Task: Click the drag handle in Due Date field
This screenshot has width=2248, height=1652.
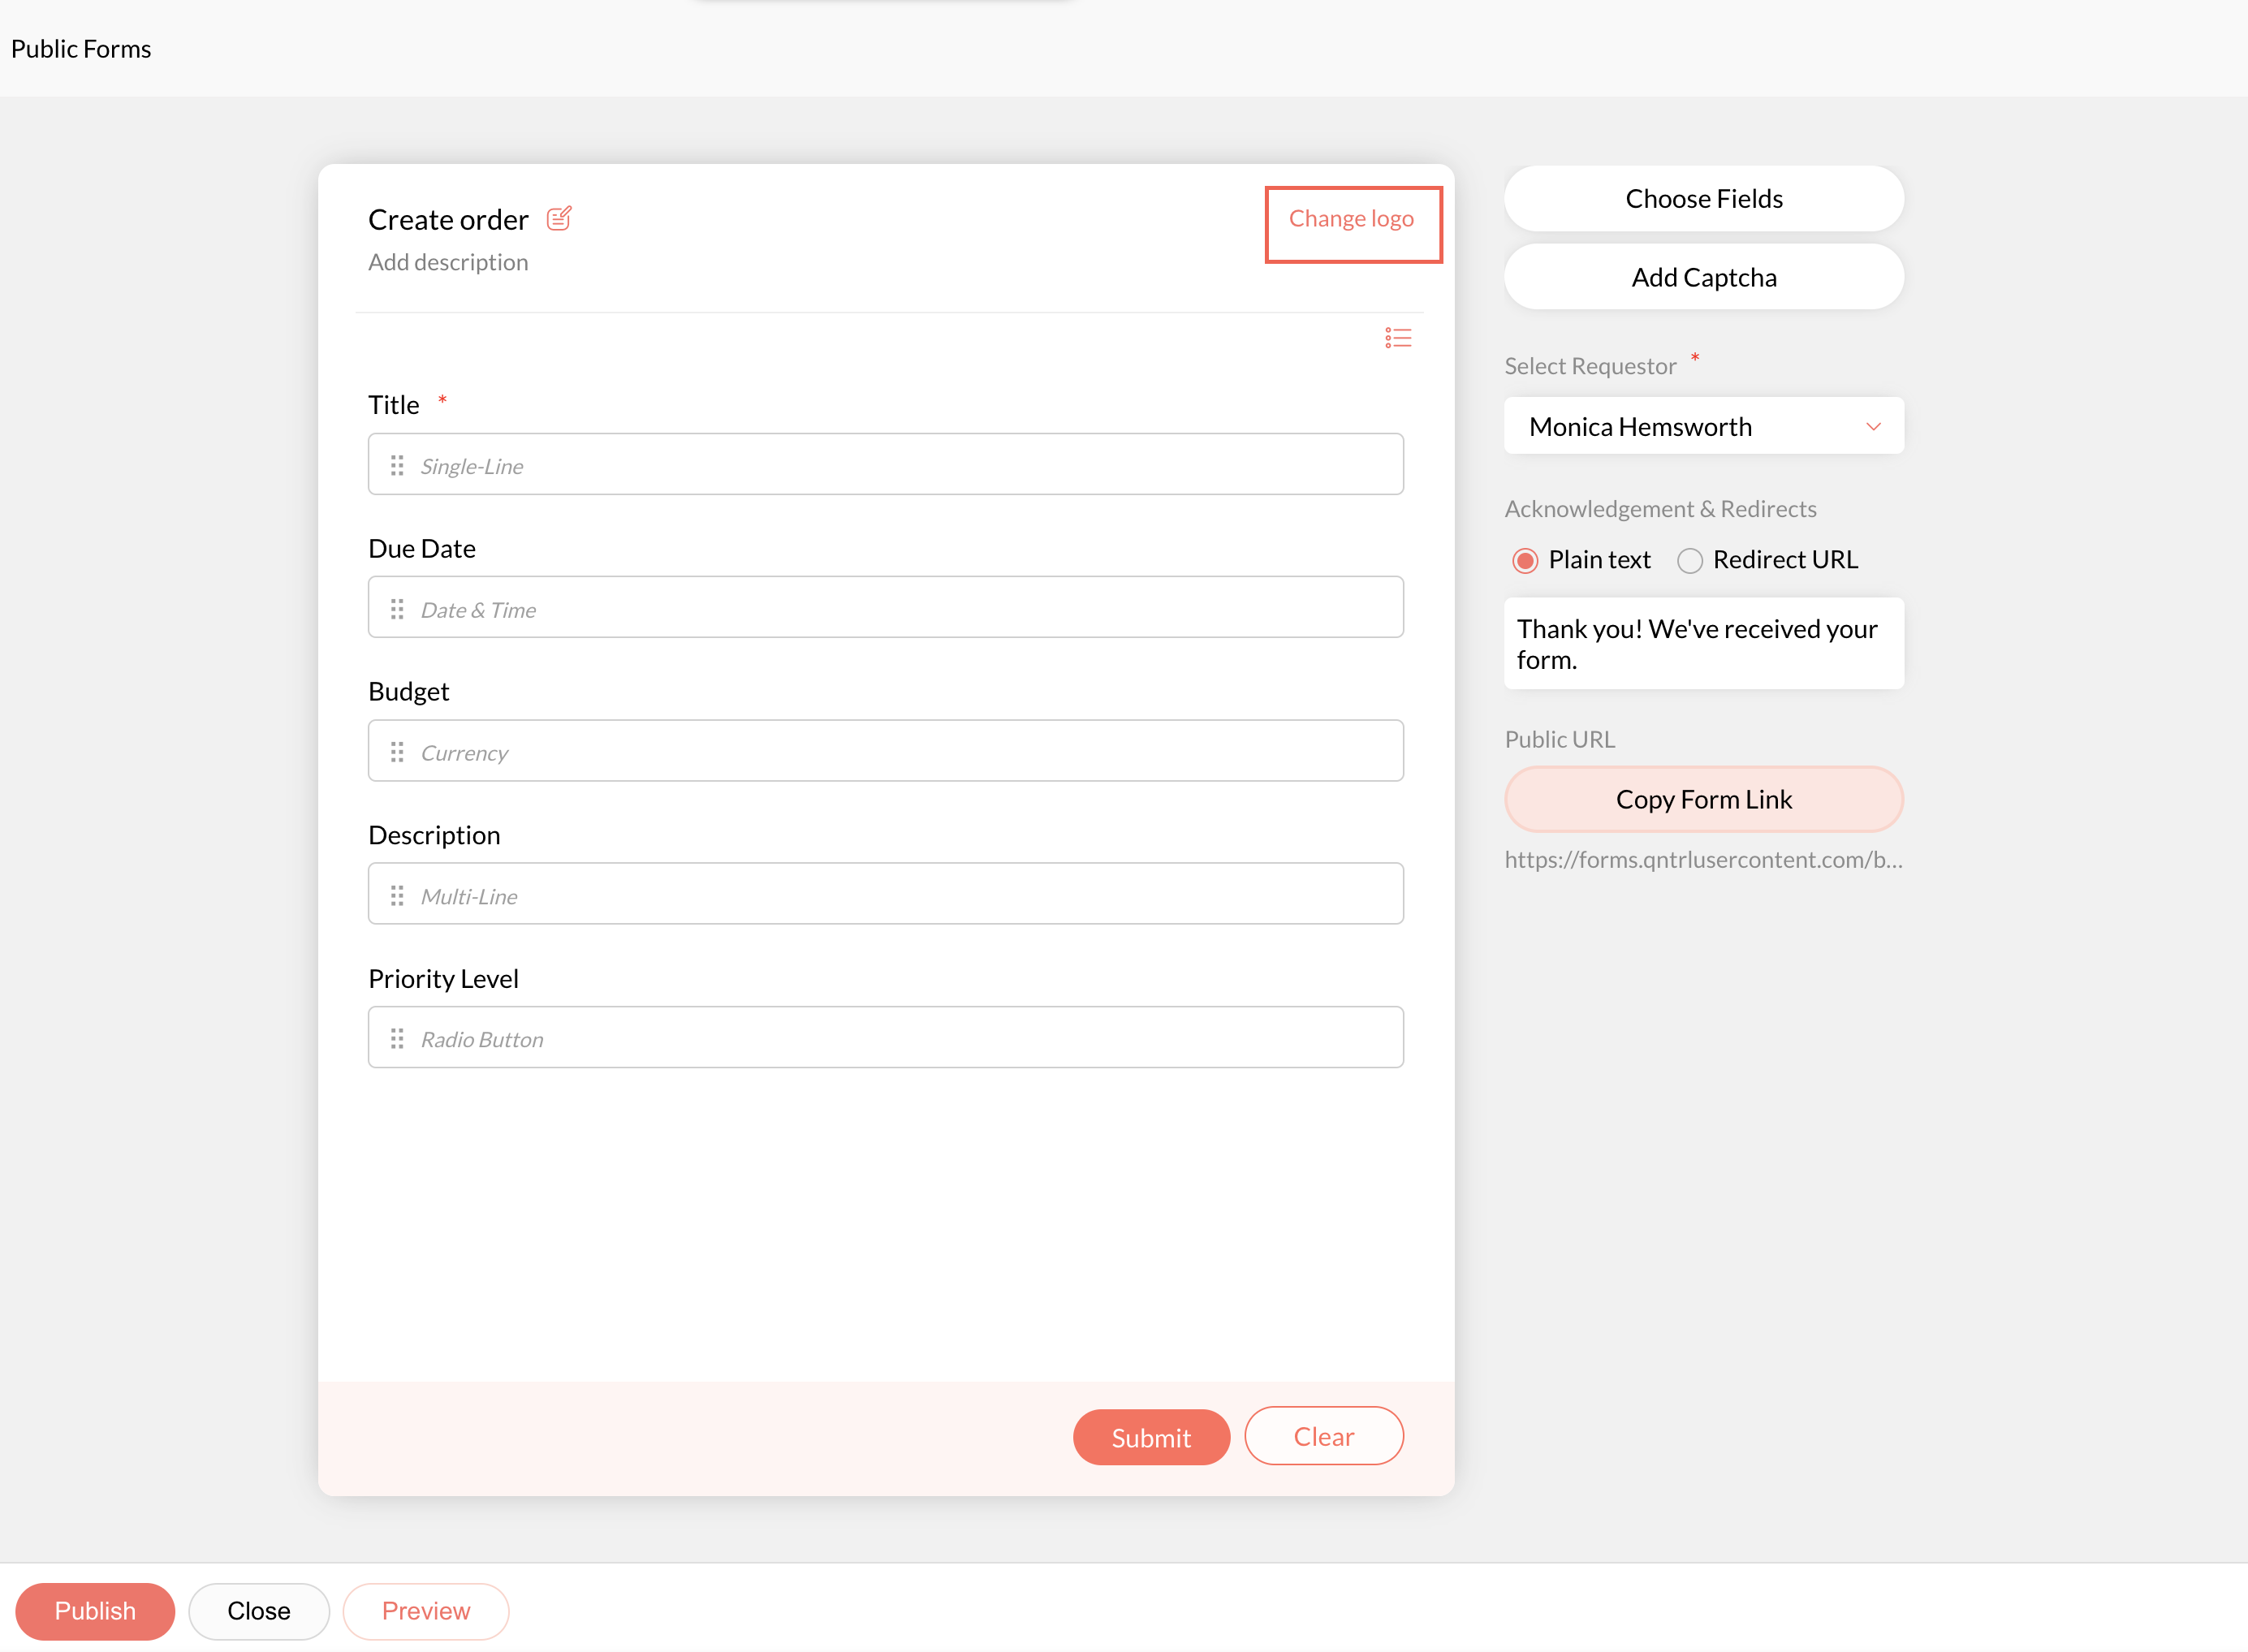Action: pyautogui.click(x=397, y=609)
